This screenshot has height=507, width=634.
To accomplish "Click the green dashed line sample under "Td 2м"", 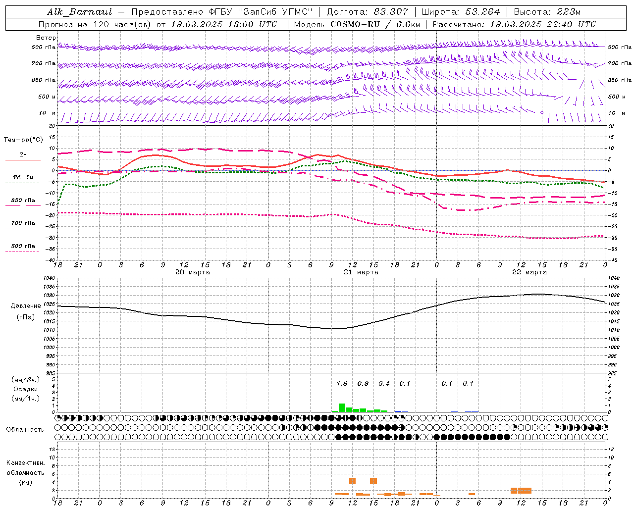I will pyautogui.click(x=22, y=183).
